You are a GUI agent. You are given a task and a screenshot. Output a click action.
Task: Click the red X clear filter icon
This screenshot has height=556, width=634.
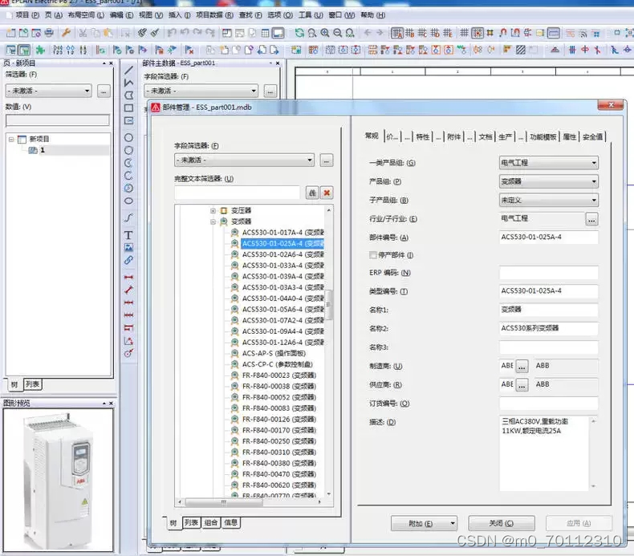tap(327, 193)
